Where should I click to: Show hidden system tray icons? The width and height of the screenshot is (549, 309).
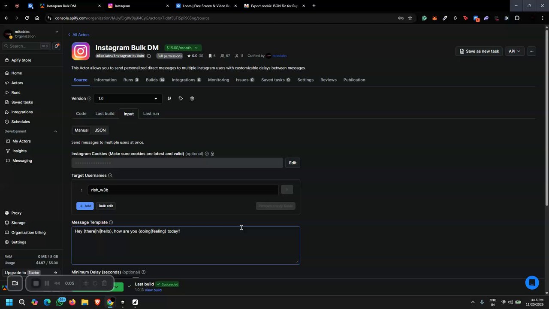(473, 302)
